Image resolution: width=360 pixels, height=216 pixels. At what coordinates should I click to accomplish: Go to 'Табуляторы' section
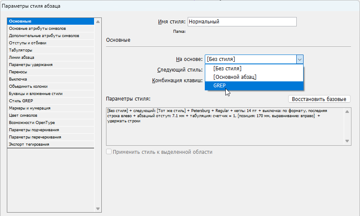pyautogui.click(x=21, y=50)
